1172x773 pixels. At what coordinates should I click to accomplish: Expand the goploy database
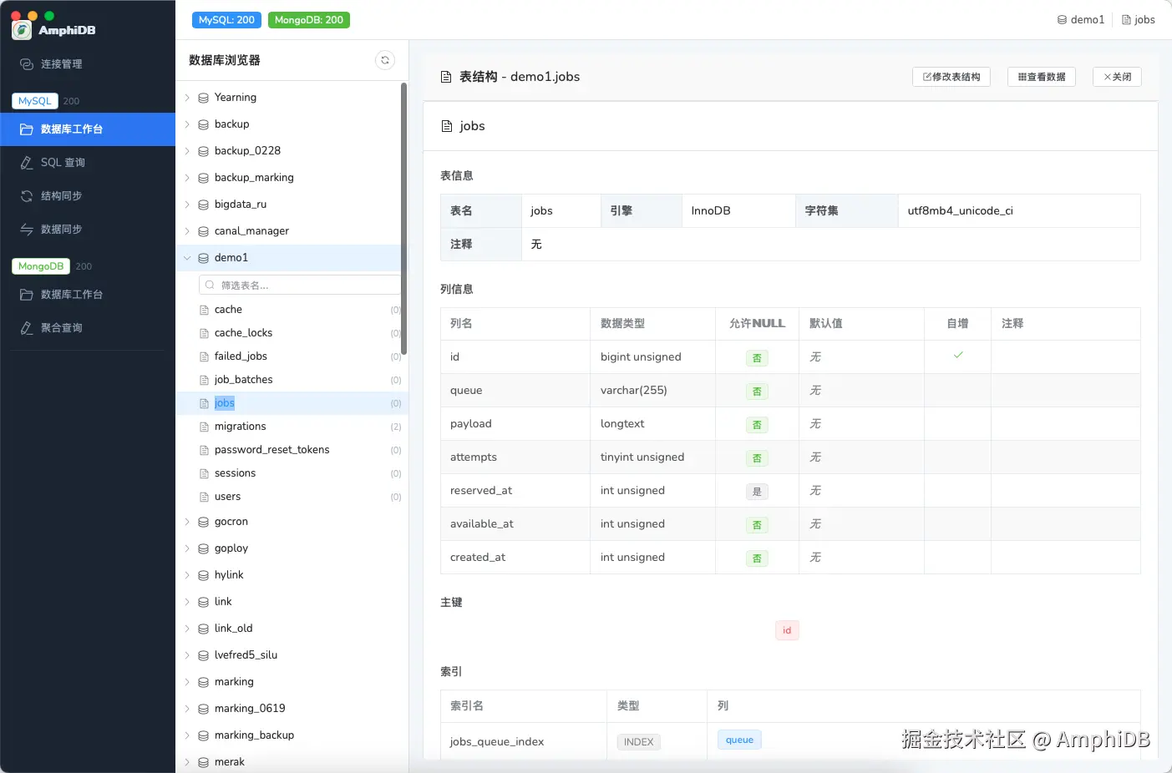[187, 548]
